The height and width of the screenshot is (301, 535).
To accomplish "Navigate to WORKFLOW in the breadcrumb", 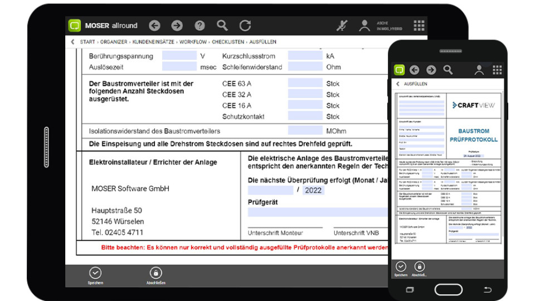I will tap(193, 42).
